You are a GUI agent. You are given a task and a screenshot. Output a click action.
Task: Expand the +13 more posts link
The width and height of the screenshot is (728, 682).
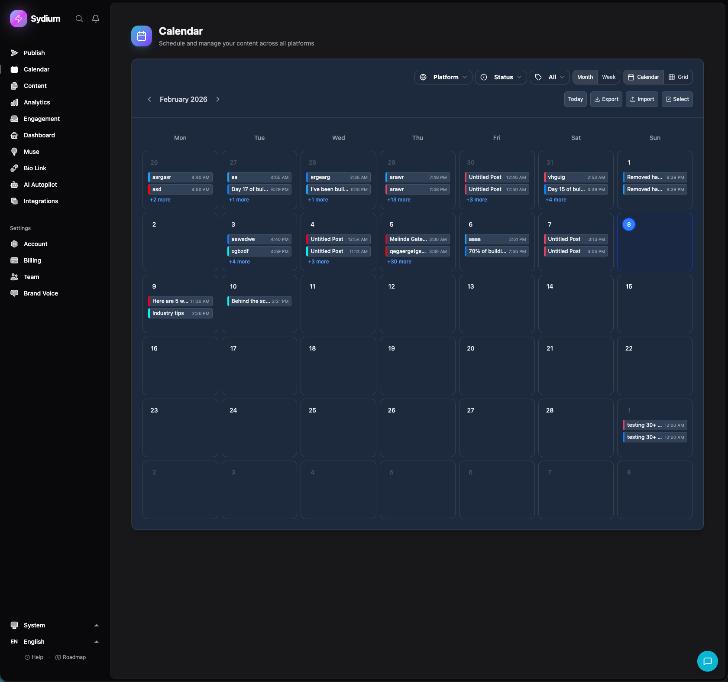(398, 199)
